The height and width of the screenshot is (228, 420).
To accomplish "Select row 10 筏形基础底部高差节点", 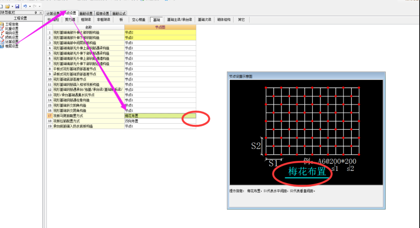I will pos(88,79).
